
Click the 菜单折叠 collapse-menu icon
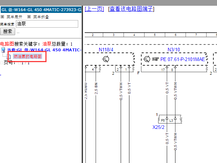29,17
